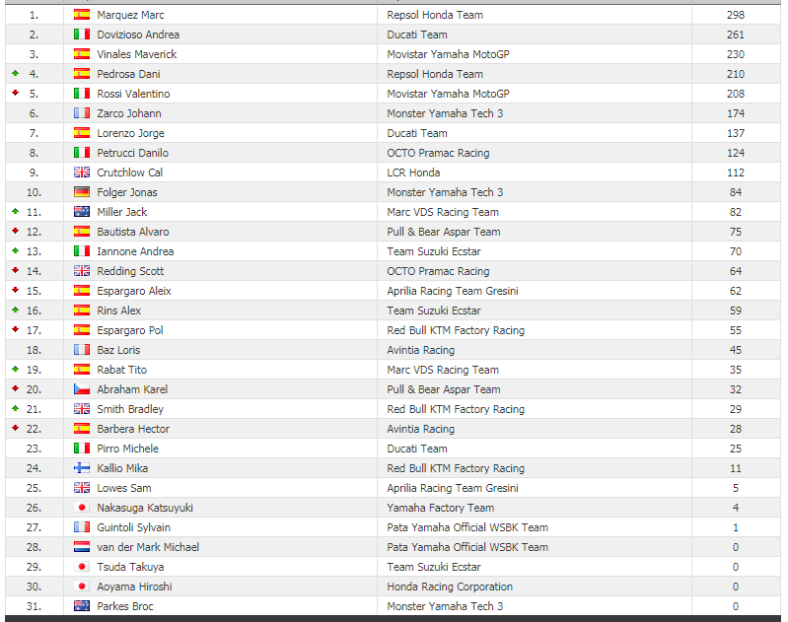Click the red down arrow beside Espargaro Pol

16,329
